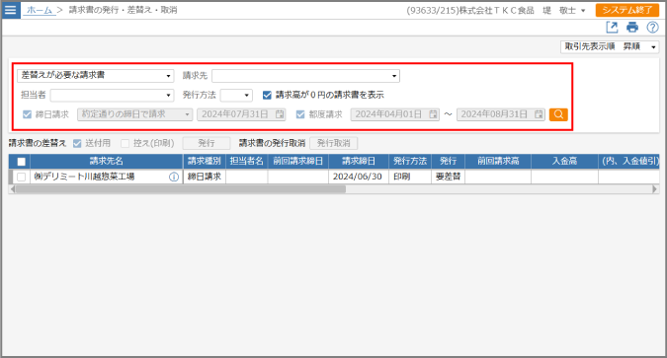The height and width of the screenshot is (358, 667).
Task: Click the 2024年07月31日 date field
Action: [x=241, y=114]
